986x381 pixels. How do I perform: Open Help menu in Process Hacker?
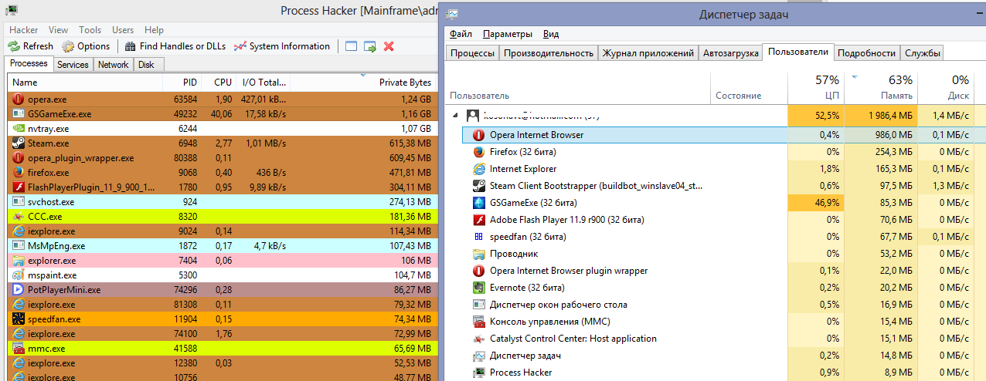point(154,29)
